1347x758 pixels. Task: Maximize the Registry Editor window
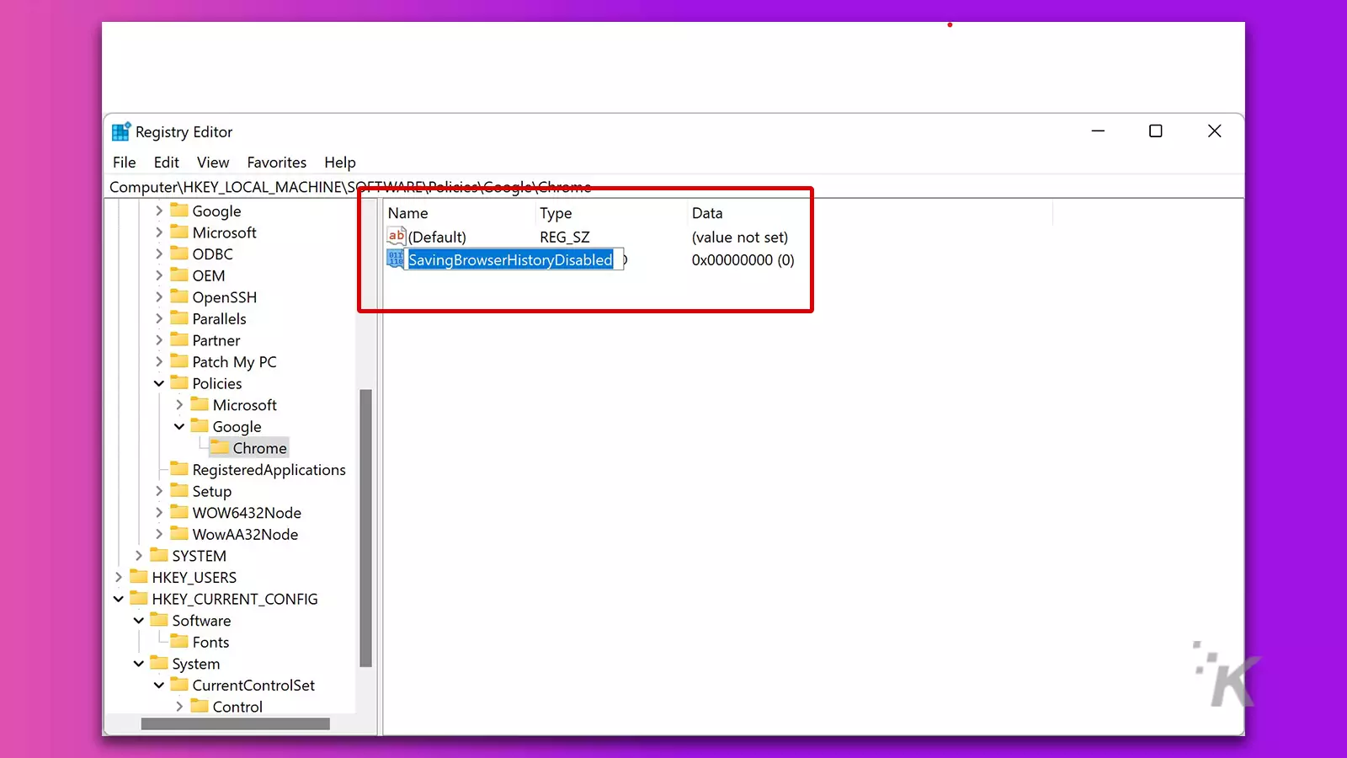(1156, 131)
